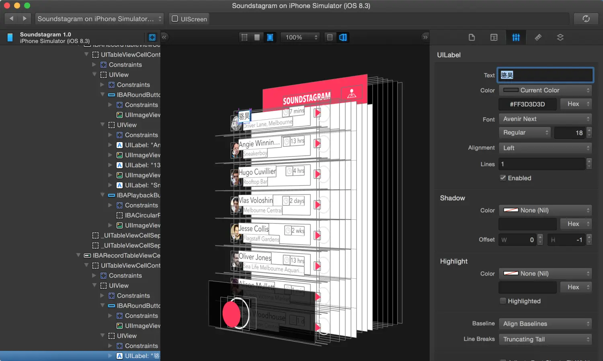Screen dimensions: 603x361
Task: Open the Current Color dropdown
Action: (546, 90)
